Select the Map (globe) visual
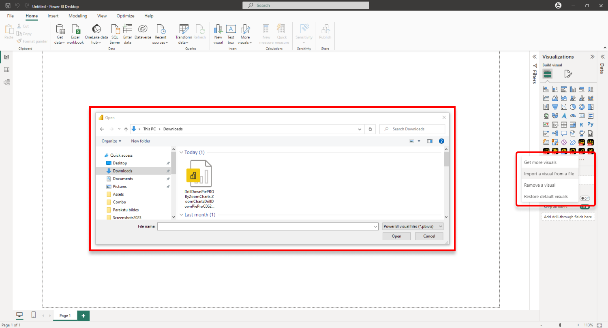The height and width of the screenshot is (328, 608). pyautogui.click(x=546, y=116)
